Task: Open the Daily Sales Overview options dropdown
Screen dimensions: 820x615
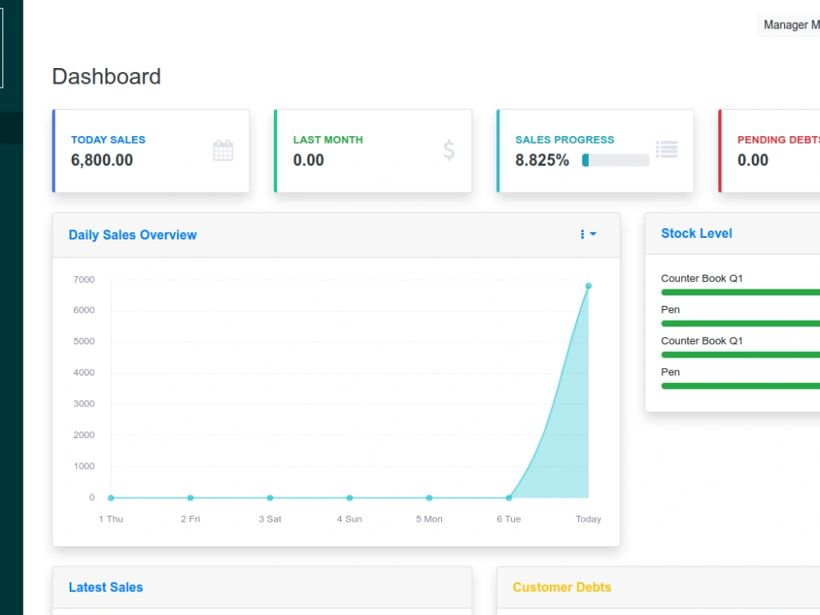Action: point(588,235)
